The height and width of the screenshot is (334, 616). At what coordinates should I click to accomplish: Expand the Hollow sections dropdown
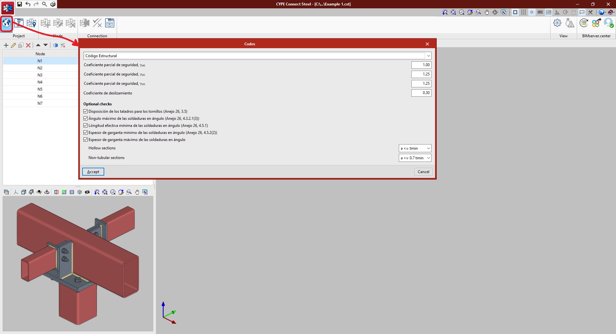pyautogui.click(x=415, y=148)
